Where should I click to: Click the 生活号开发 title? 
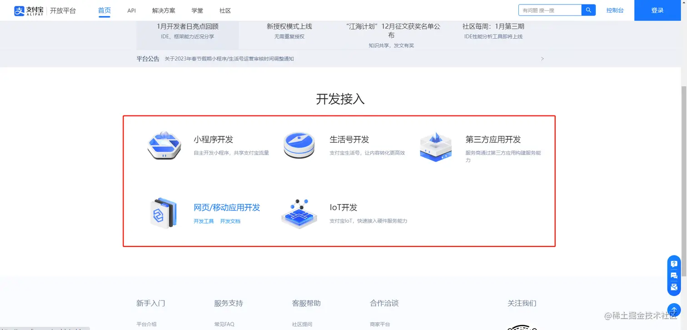(x=349, y=140)
